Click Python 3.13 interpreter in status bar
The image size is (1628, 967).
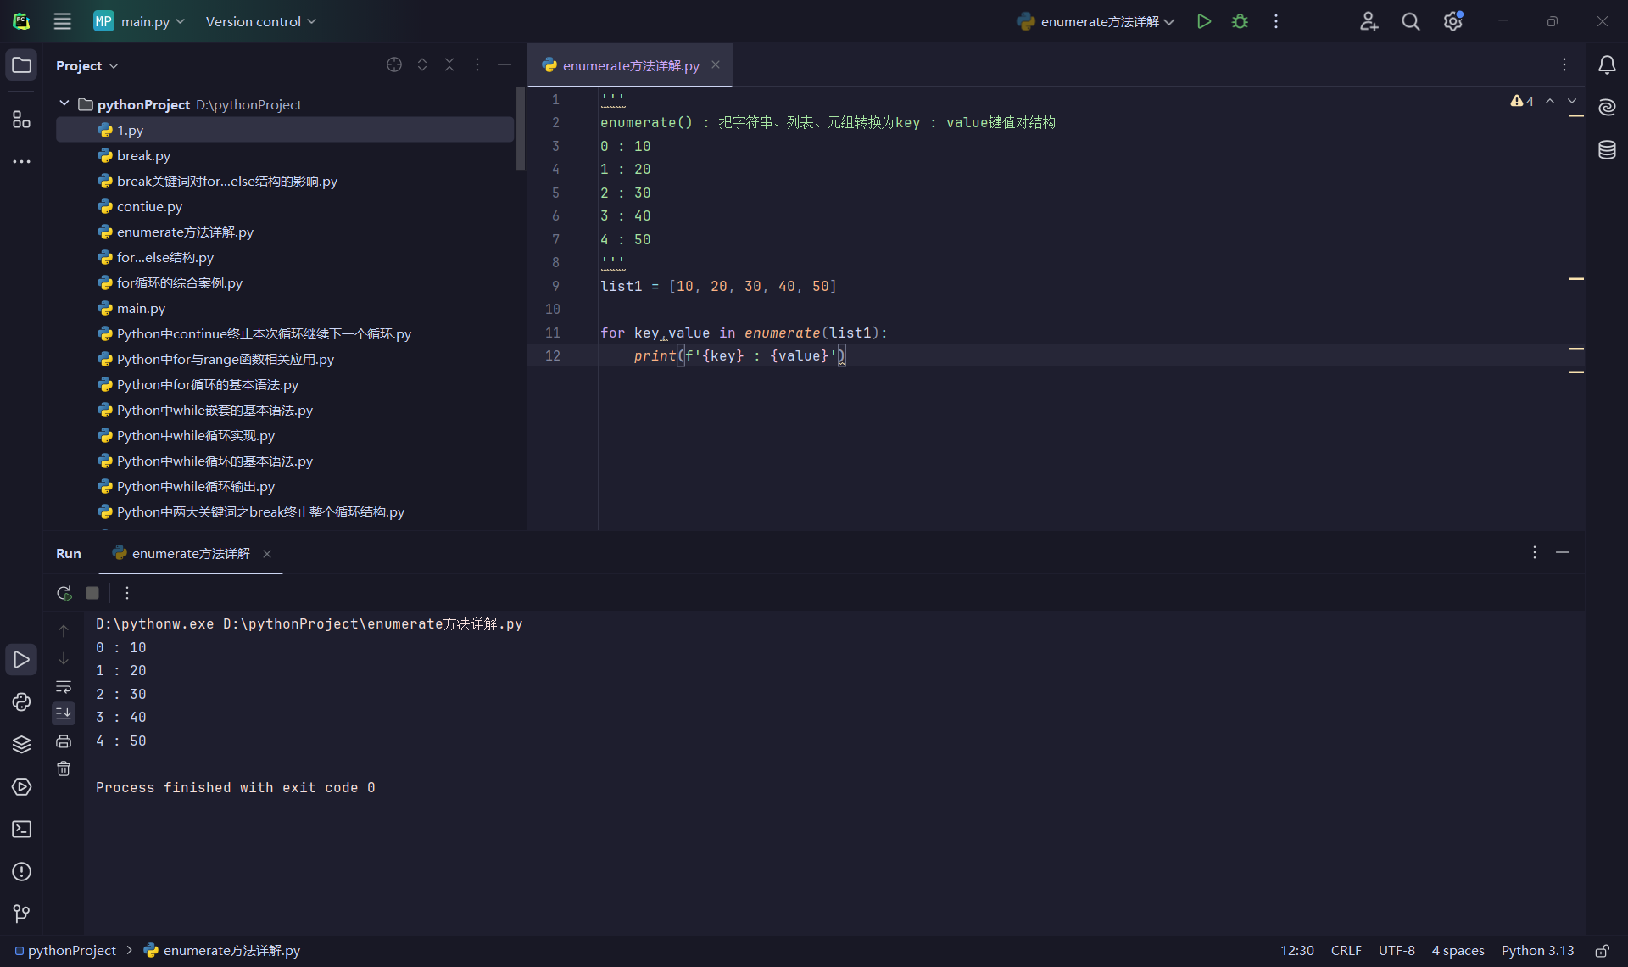point(1536,951)
